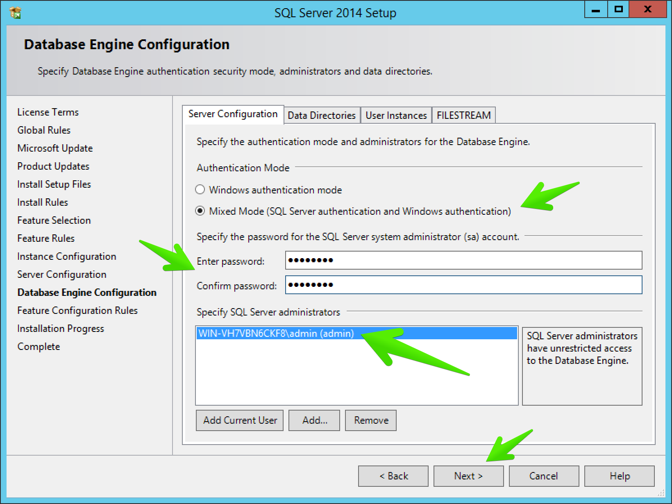Screen dimensions: 672x504
Task: Click Feature Rules in the step list
Action: pyautogui.click(x=46, y=238)
